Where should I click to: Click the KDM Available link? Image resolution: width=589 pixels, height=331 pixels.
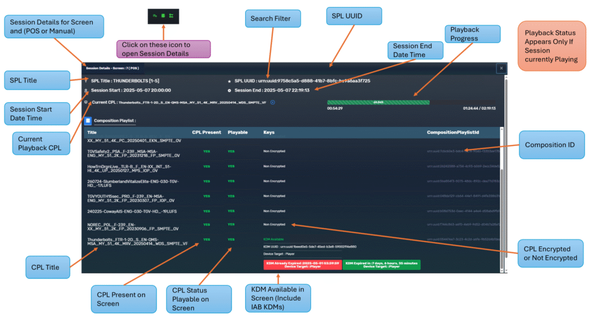click(274, 239)
